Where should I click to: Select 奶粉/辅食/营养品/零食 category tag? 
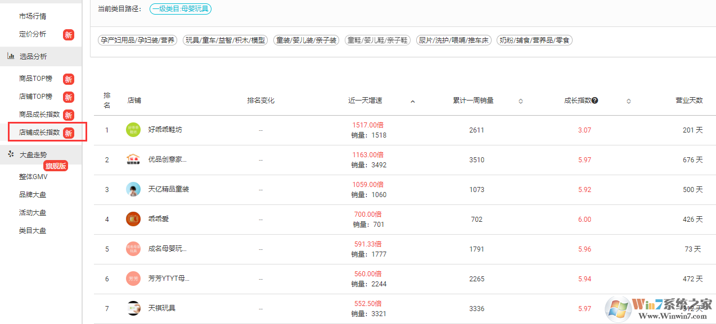pyautogui.click(x=534, y=40)
